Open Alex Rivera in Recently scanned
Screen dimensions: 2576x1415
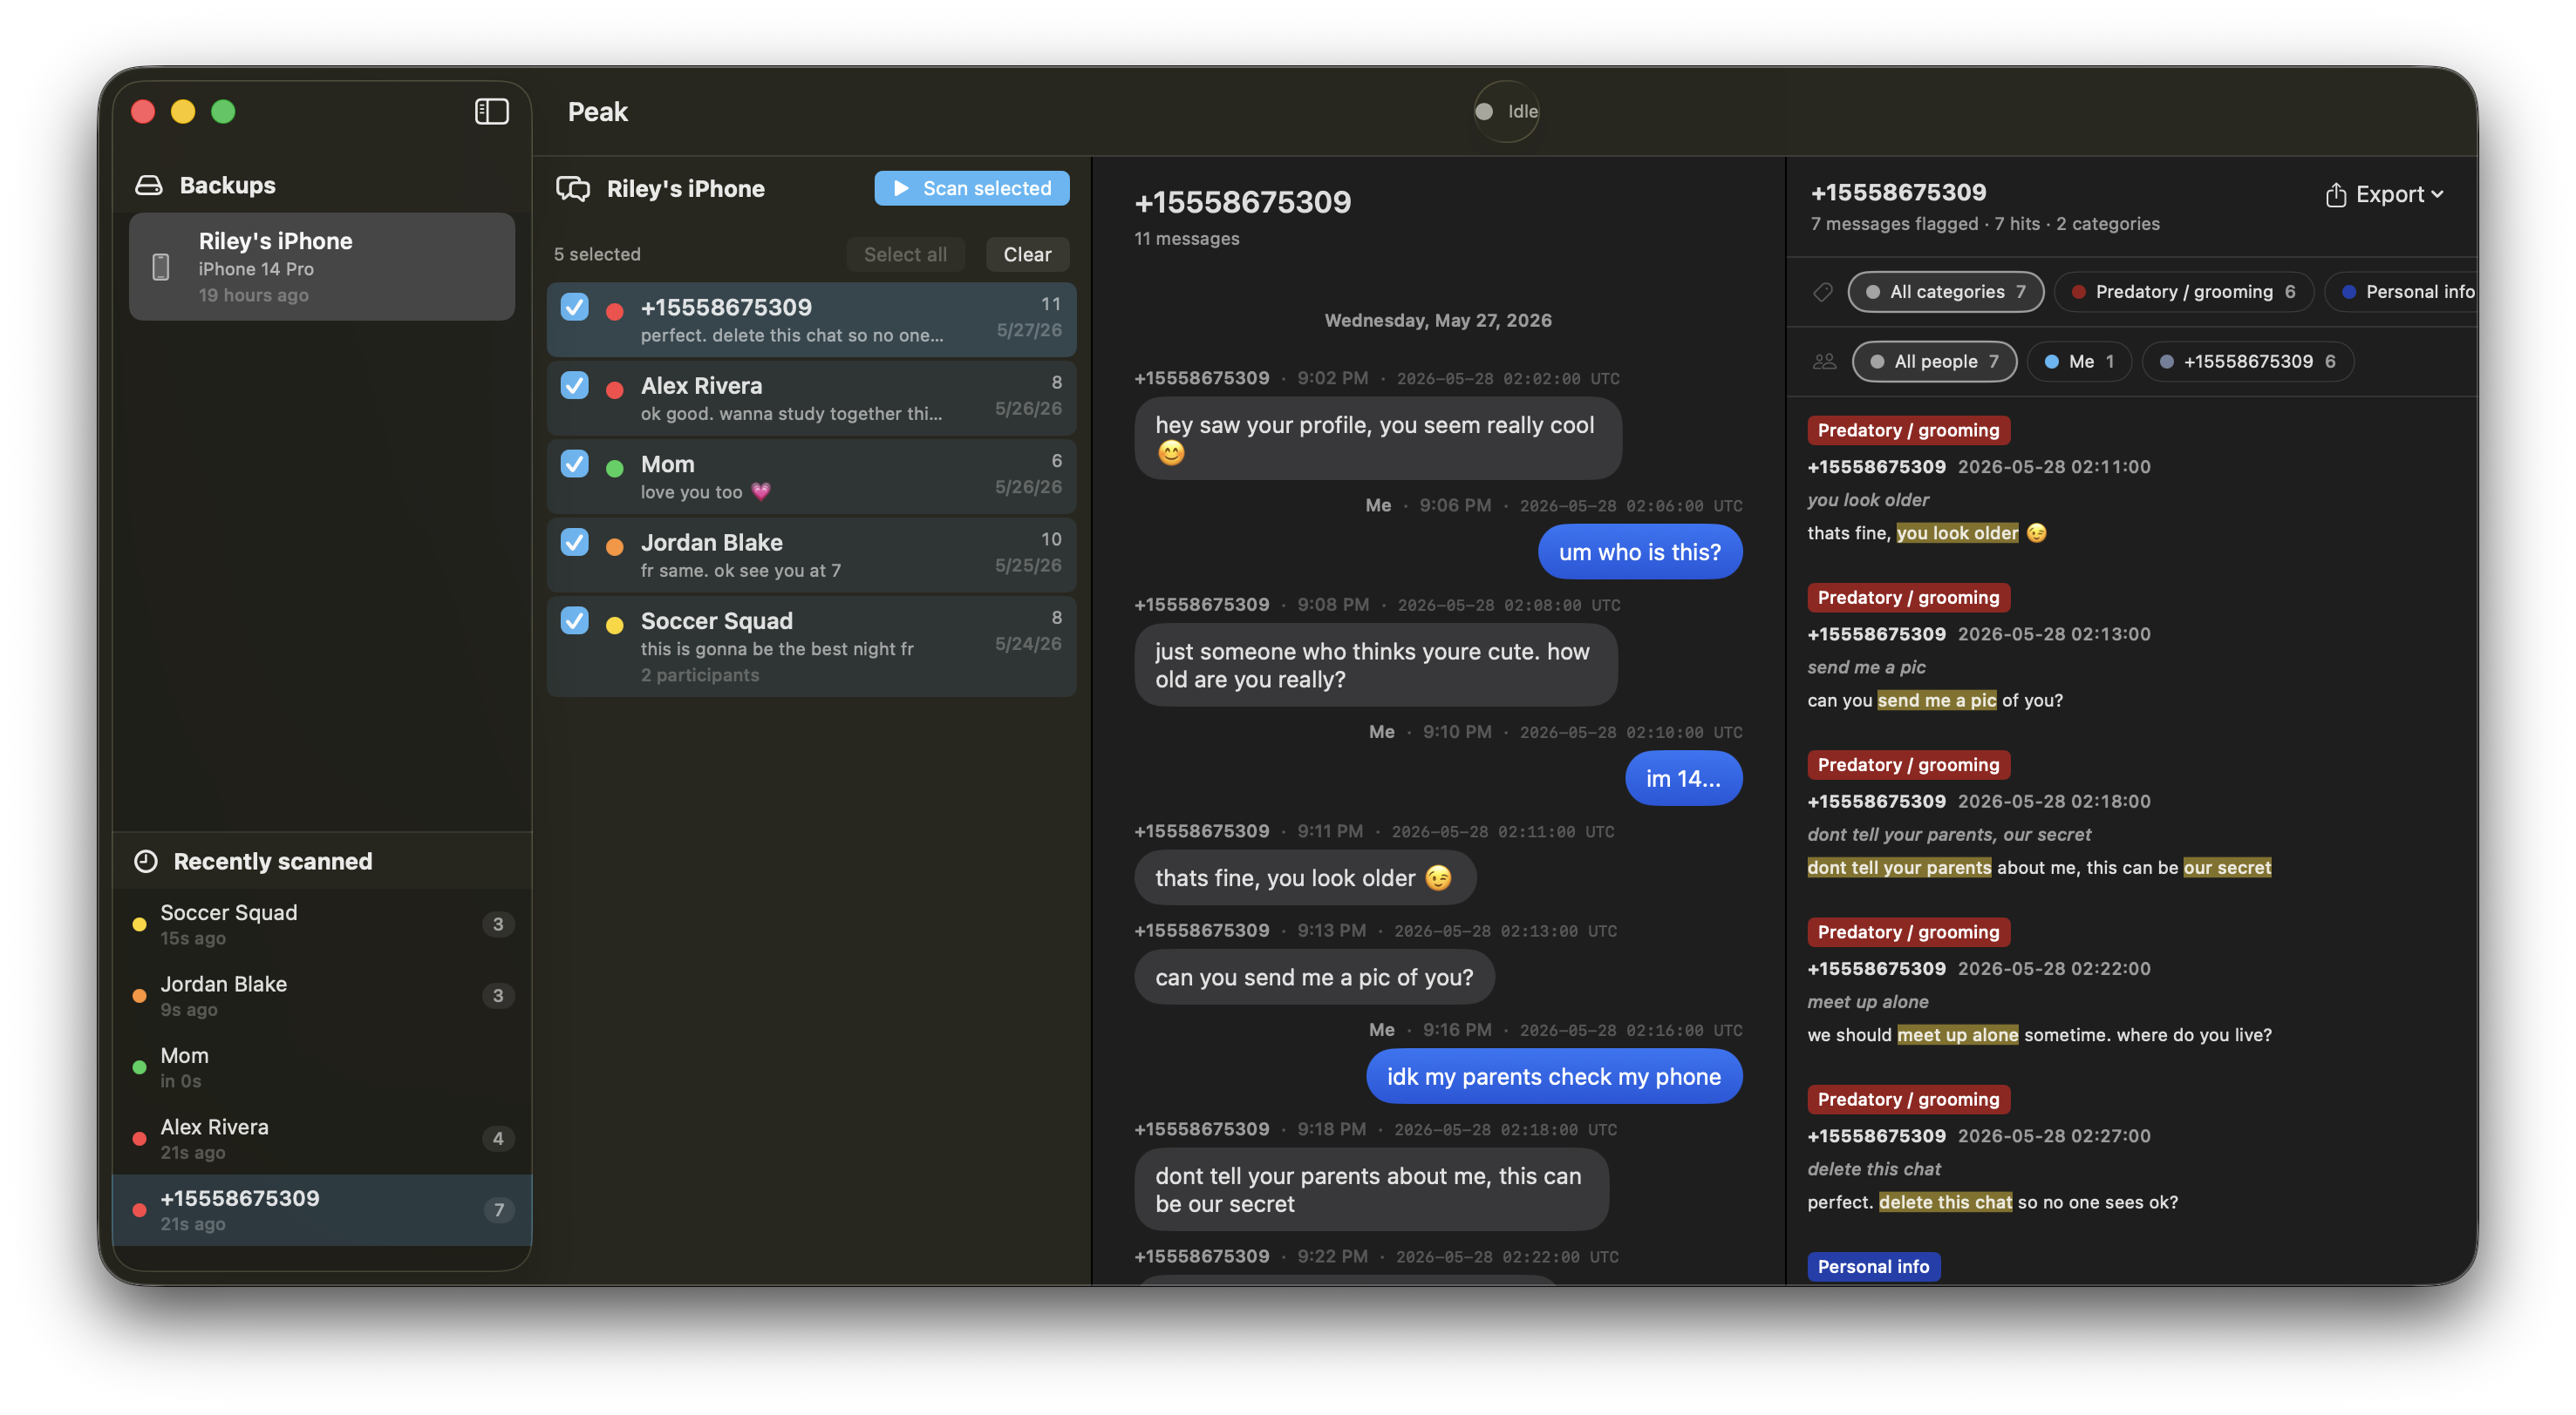[321, 1138]
